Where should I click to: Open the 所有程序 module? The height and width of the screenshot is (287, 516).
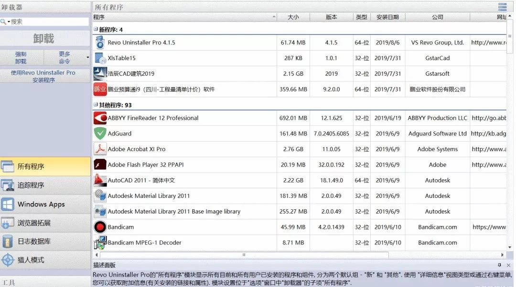point(45,166)
